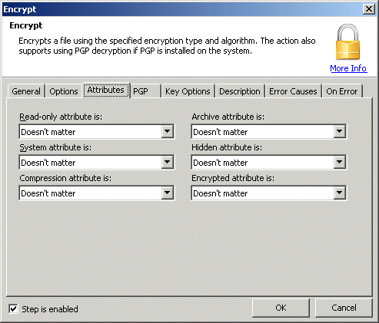Open the Hidden attribute dropdown arrow
Screen dimensions: 379x323
[340, 162]
